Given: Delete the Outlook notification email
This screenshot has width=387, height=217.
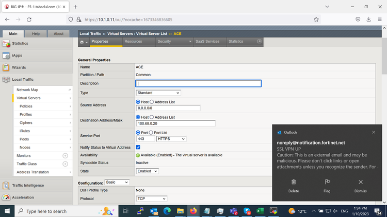Looking at the screenshot, I should (x=293, y=185).
